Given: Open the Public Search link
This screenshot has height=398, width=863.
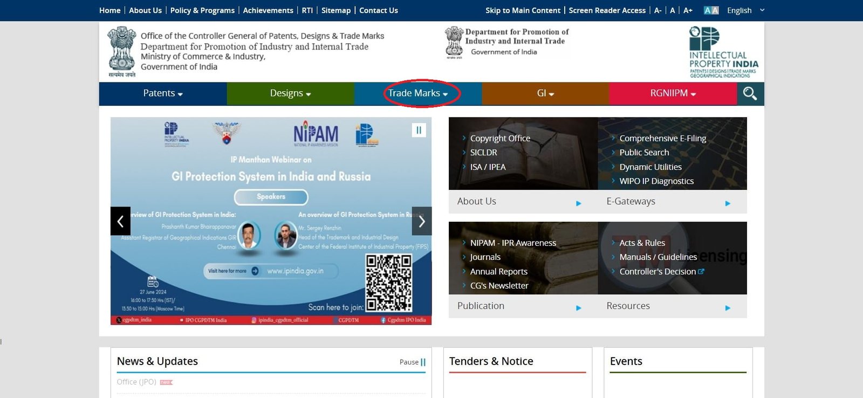Looking at the screenshot, I should click(644, 153).
